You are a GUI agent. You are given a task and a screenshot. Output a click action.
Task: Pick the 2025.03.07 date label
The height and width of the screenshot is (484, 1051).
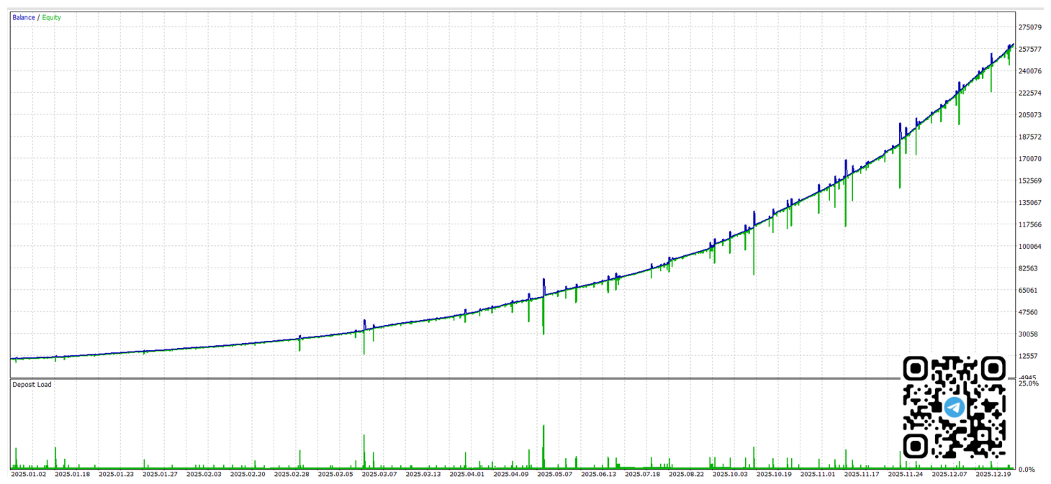tap(380, 475)
